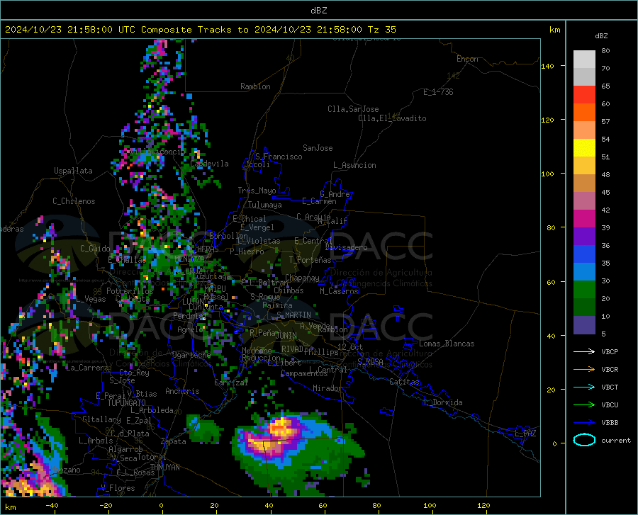Click the Ramblon label near top

point(255,86)
